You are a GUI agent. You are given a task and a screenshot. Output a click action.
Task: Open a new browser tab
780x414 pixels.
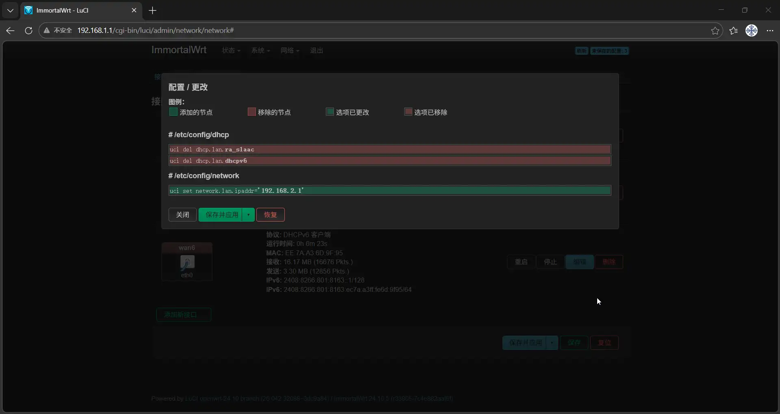coord(153,11)
